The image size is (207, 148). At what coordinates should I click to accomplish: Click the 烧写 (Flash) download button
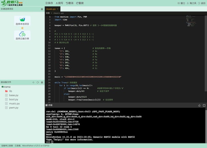click(60, 3)
